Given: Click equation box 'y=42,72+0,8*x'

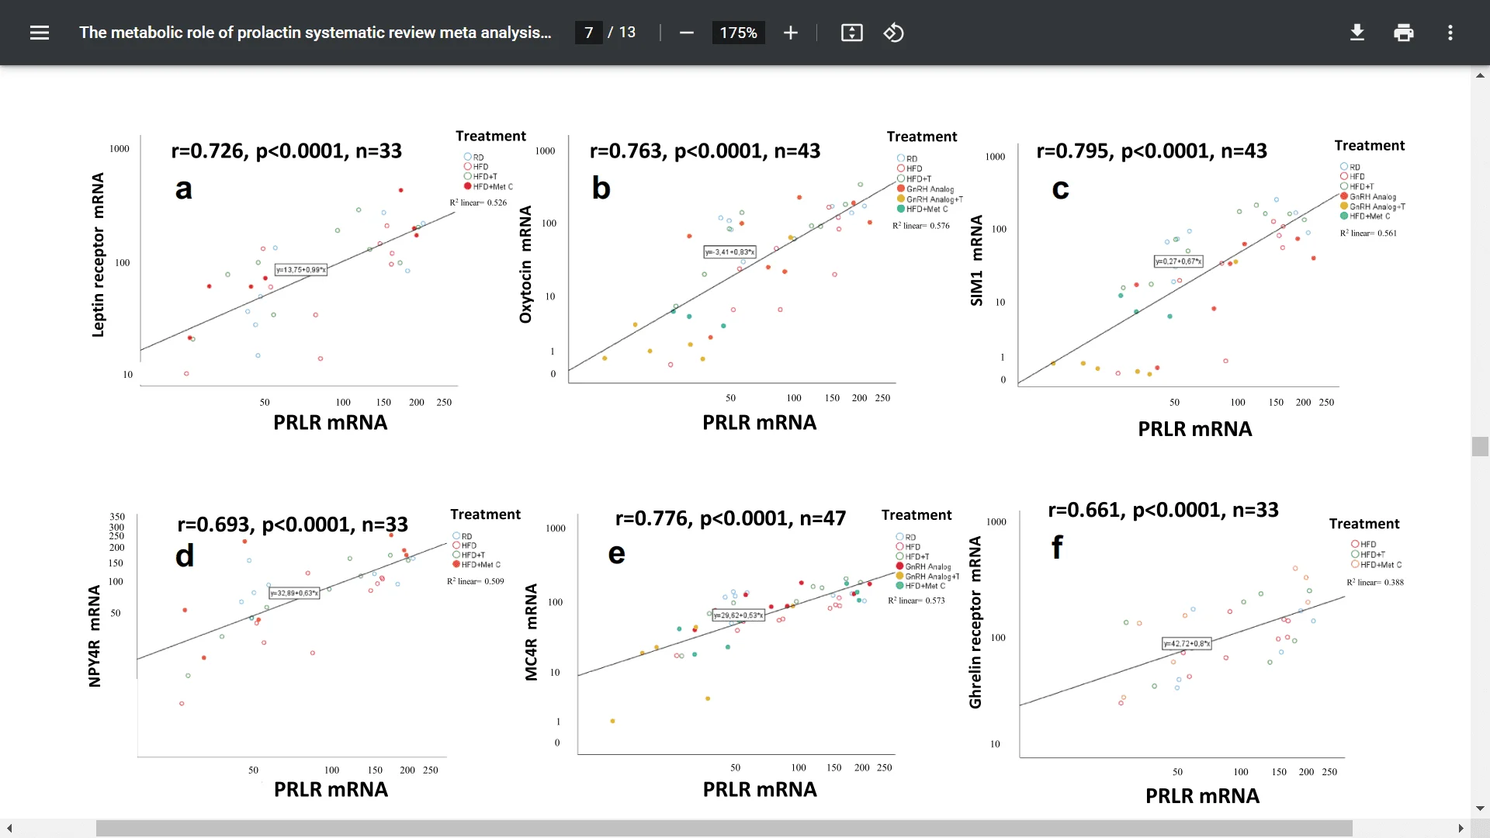Looking at the screenshot, I should click(x=1187, y=643).
